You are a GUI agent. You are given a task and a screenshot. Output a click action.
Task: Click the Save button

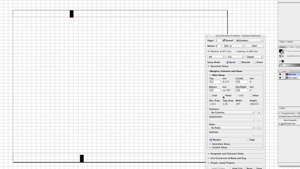254,46
